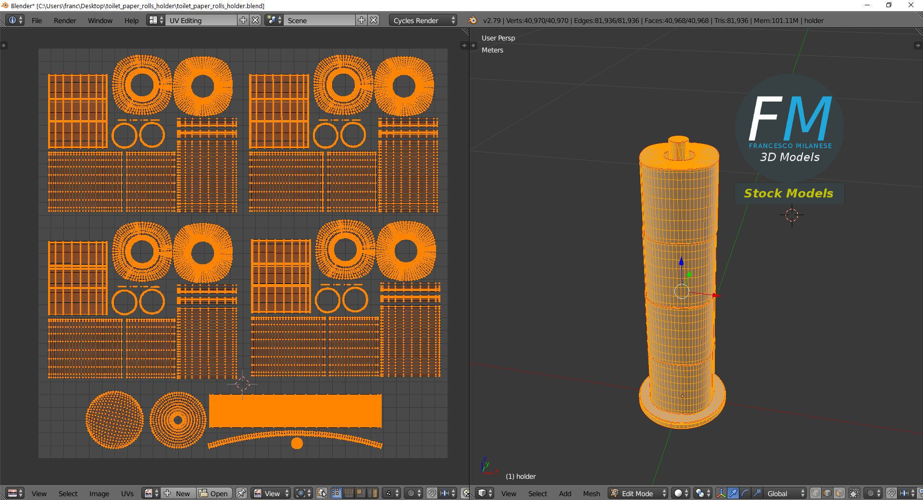
Task: Enable the scale manipulator
Action: [757, 493]
